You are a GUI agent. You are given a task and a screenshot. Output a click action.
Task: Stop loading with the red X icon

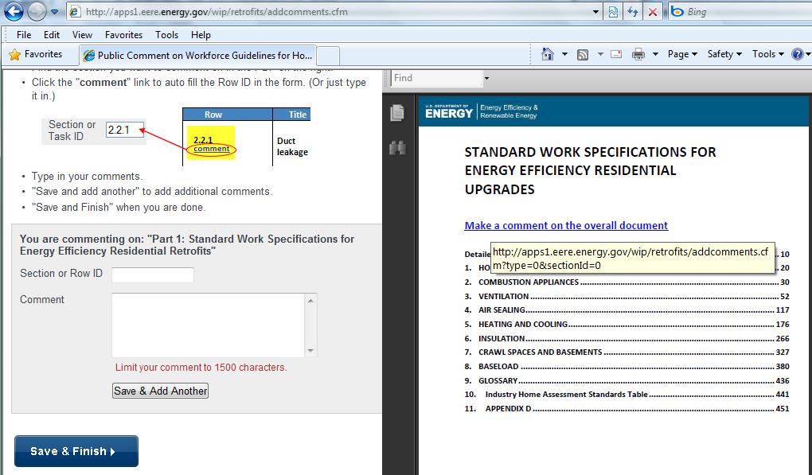point(653,12)
